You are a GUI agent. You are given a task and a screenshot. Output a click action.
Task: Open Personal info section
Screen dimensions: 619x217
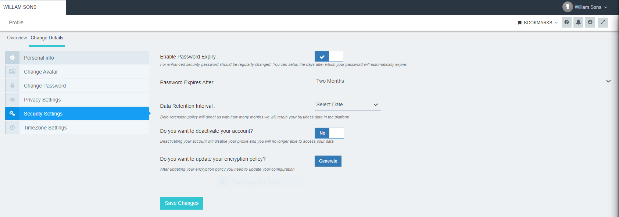click(77, 58)
